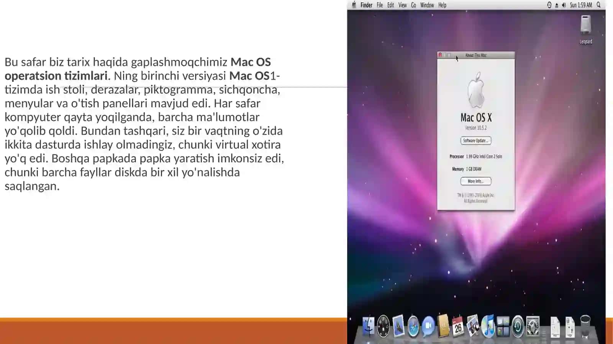Screen dimensions: 613x344
Task: Launch Safari compass icon in dock
Action: coord(413,326)
